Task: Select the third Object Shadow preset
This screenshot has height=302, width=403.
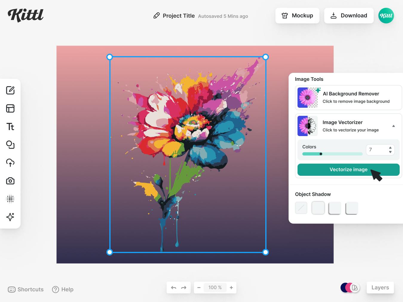Action: [335, 208]
